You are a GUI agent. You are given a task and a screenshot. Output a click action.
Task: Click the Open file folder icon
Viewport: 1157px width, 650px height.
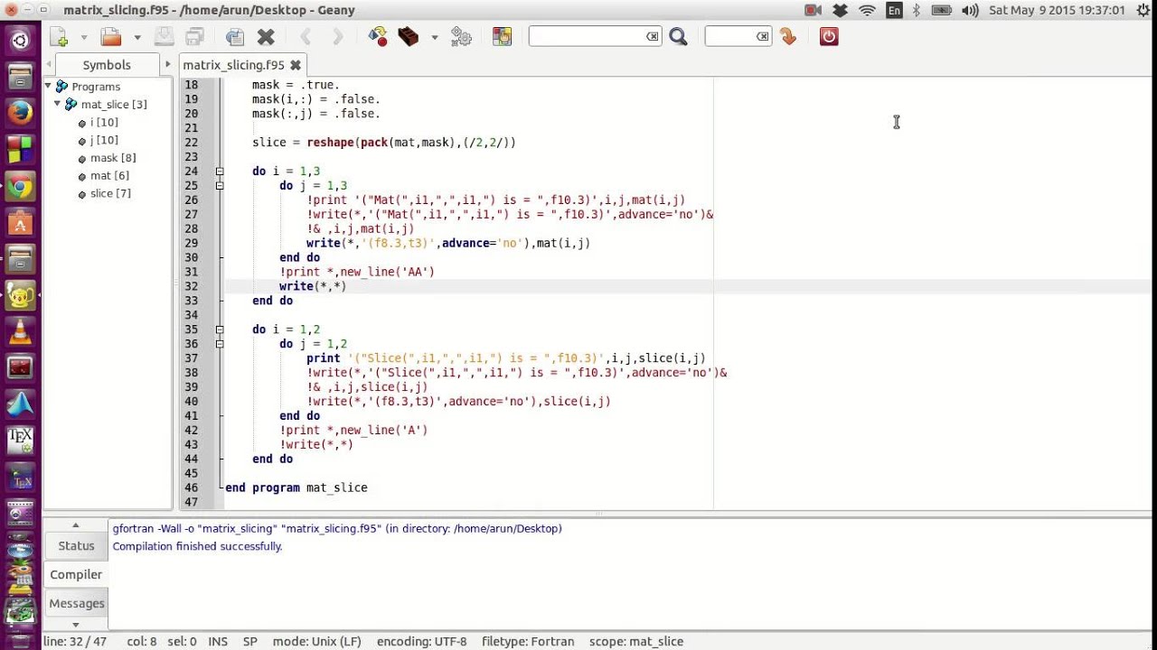(x=111, y=37)
